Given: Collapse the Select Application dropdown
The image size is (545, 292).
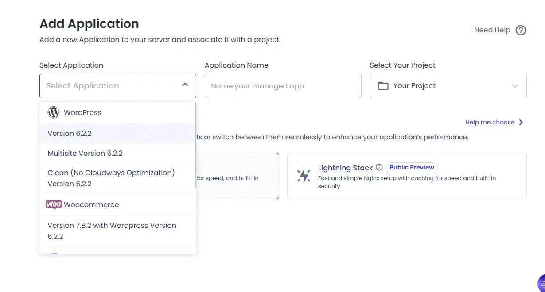Looking at the screenshot, I should tap(185, 85).
